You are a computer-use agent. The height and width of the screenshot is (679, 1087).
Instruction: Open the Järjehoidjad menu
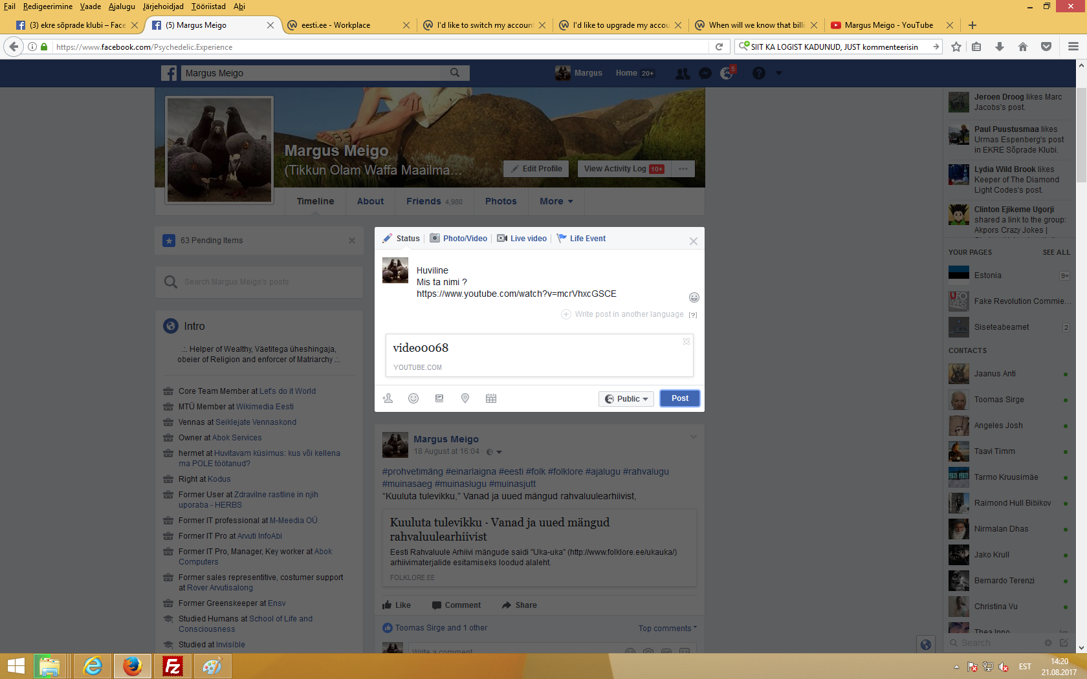(163, 6)
